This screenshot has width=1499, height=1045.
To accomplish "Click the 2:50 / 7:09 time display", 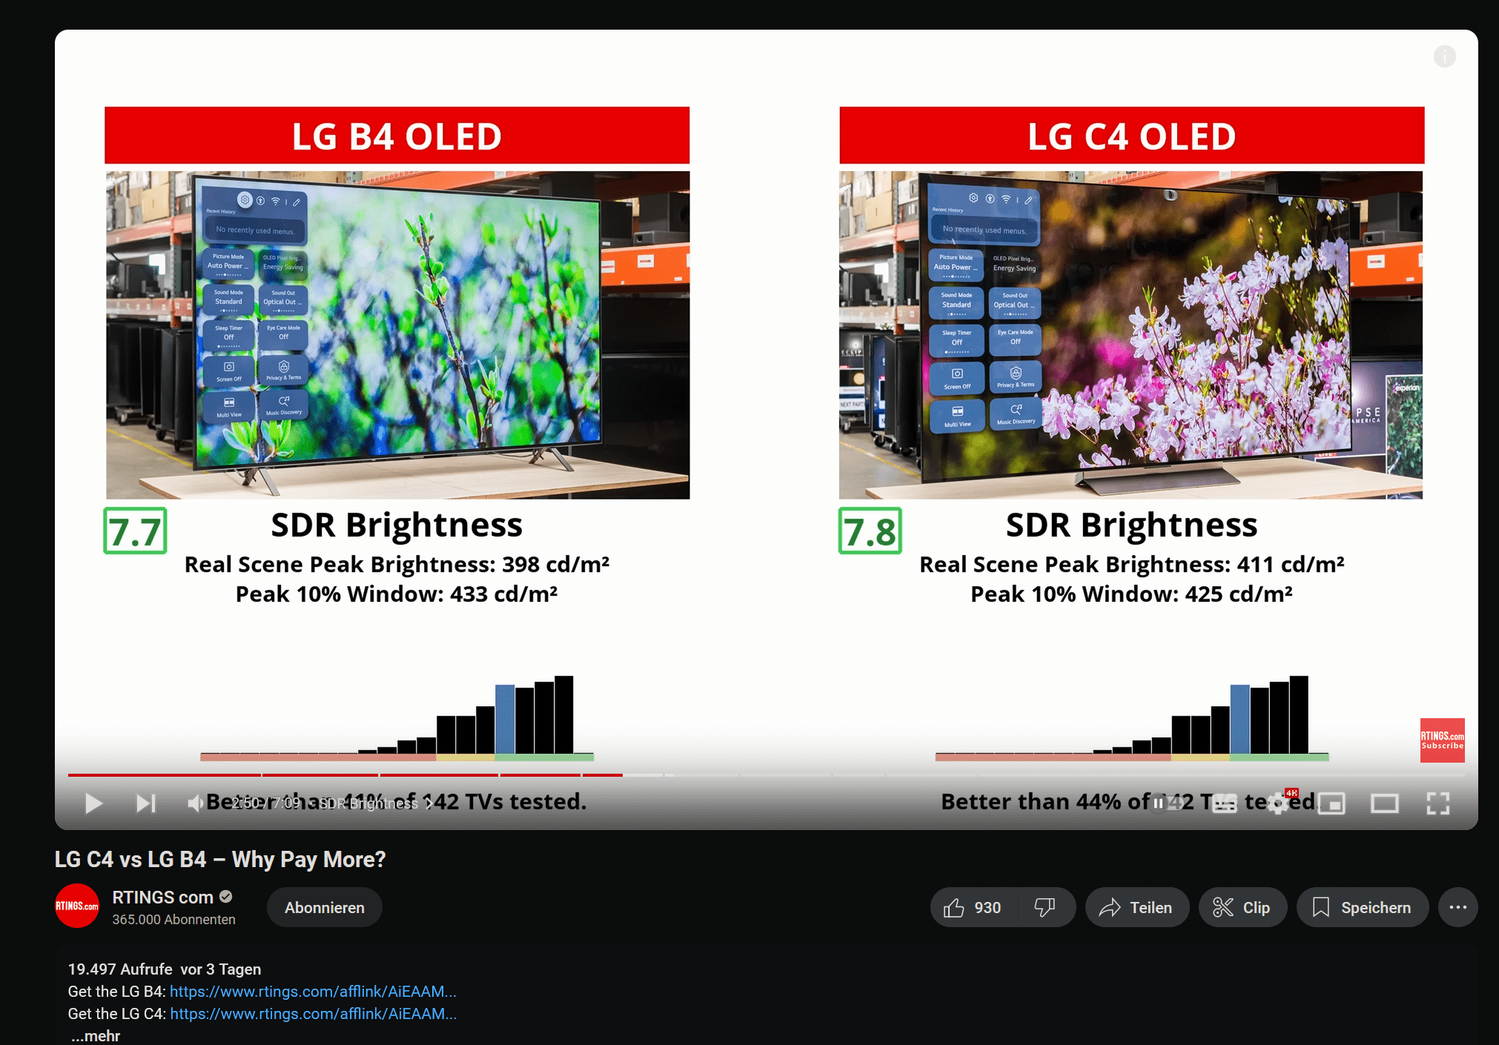I will pyautogui.click(x=266, y=803).
